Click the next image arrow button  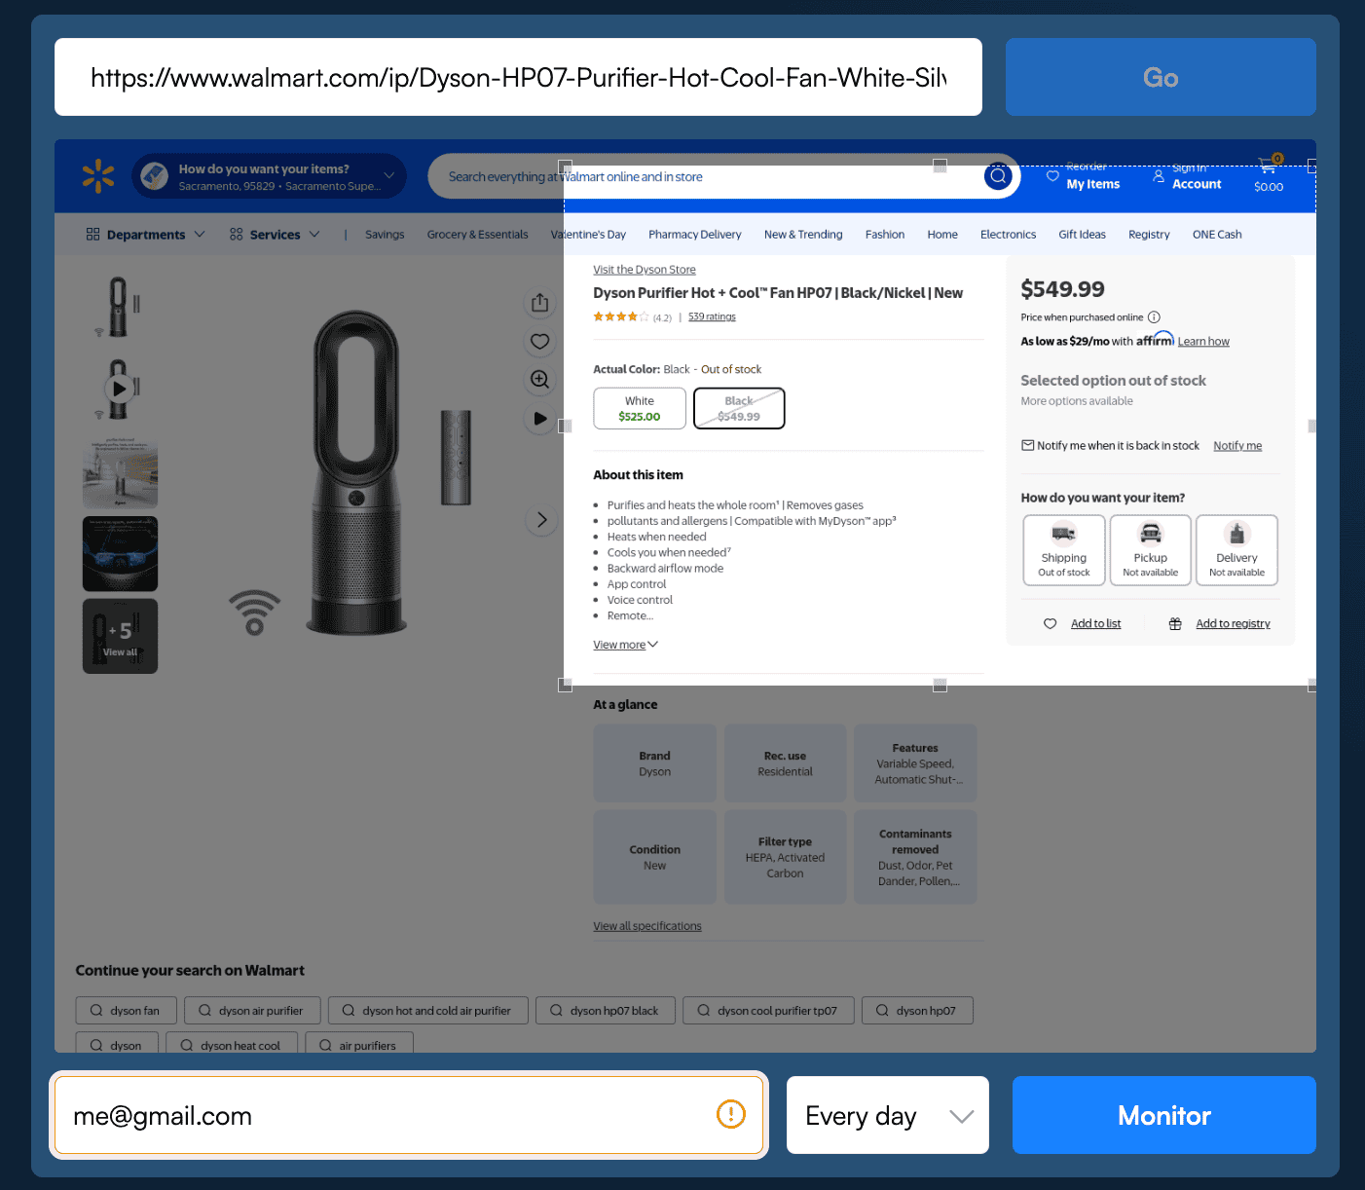(542, 520)
